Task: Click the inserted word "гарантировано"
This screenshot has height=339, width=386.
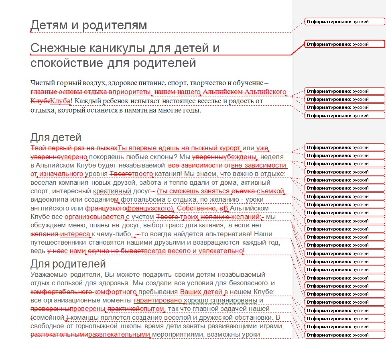Action: tap(158, 300)
